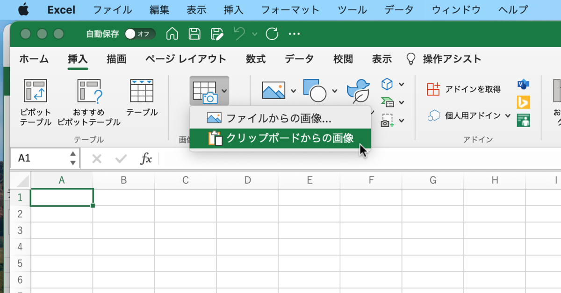Click the Home house icon in title bar
Image resolution: width=561 pixels, height=293 pixels.
pos(172,34)
